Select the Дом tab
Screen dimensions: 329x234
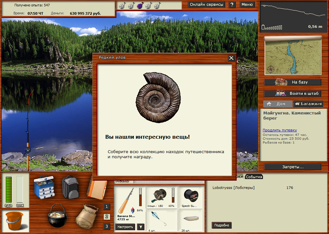tap(278, 104)
